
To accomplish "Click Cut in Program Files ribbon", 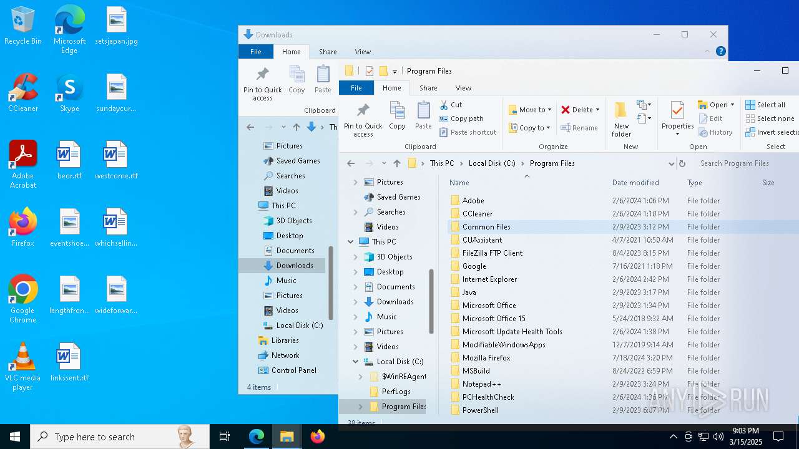I will coord(451,105).
